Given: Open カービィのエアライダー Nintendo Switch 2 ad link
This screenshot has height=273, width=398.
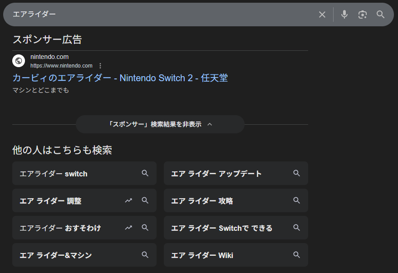Looking at the screenshot, I should pyautogui.click(x=120, y=78).
